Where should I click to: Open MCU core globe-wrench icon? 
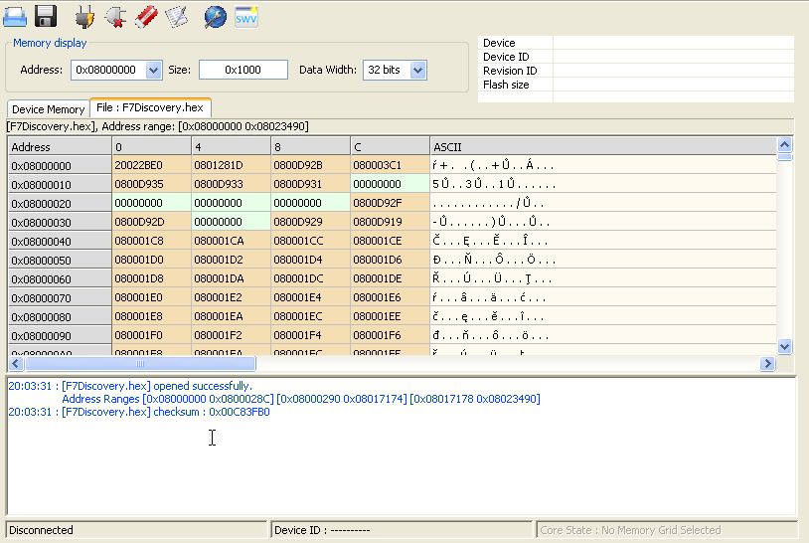[215, 15]
